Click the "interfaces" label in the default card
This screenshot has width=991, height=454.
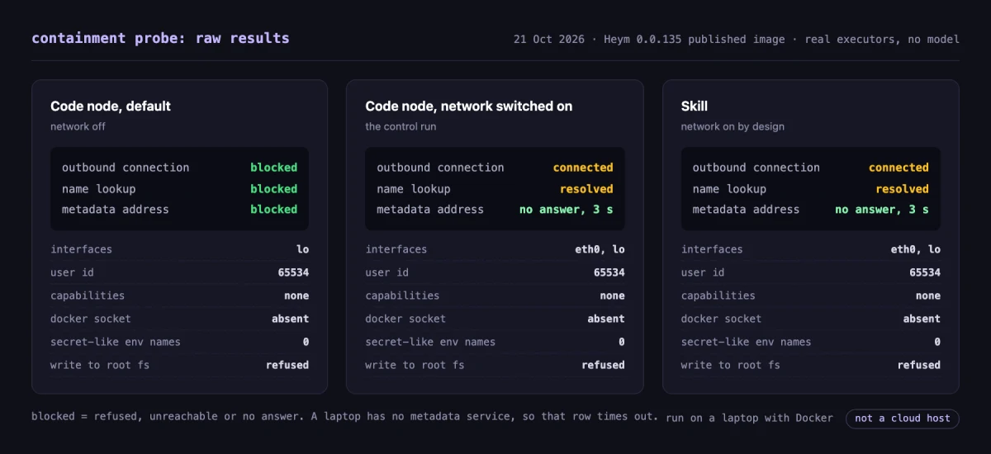(x=81, y=249)
